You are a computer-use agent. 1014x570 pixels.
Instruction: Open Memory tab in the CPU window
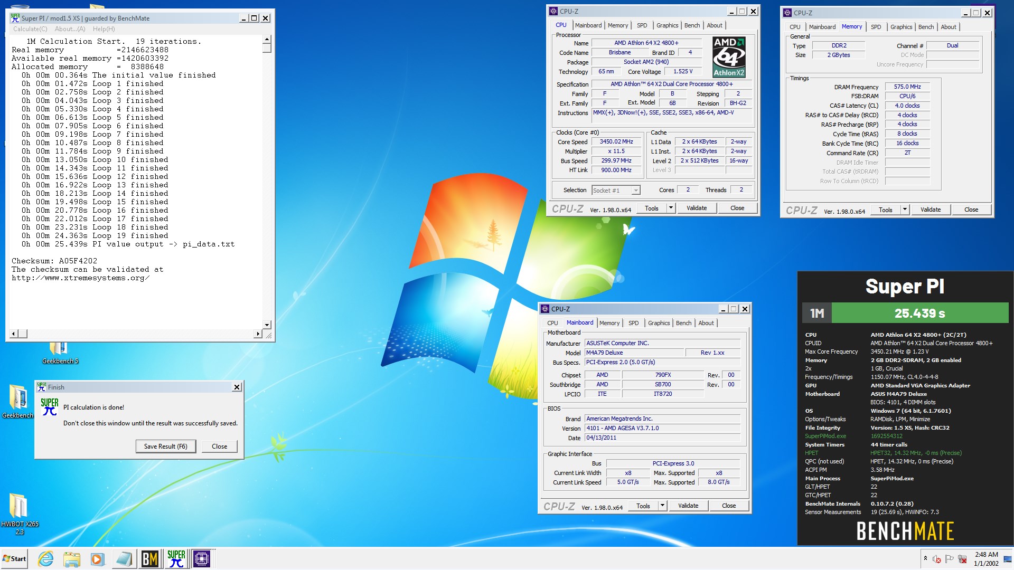[617, 25]
